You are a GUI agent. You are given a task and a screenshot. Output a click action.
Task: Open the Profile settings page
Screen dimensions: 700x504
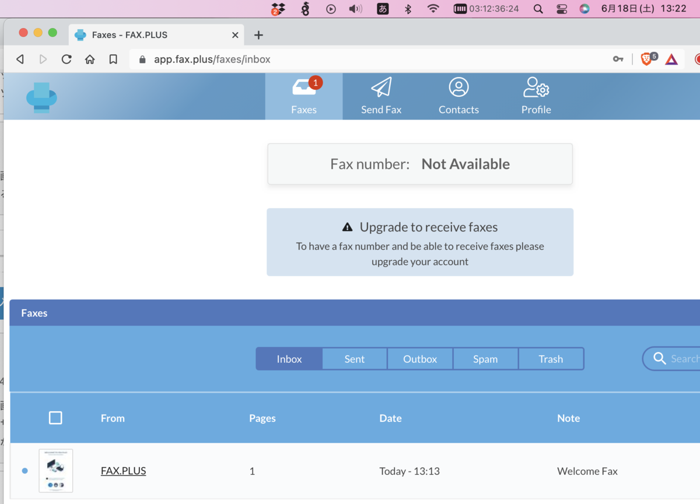click(536, 96)
